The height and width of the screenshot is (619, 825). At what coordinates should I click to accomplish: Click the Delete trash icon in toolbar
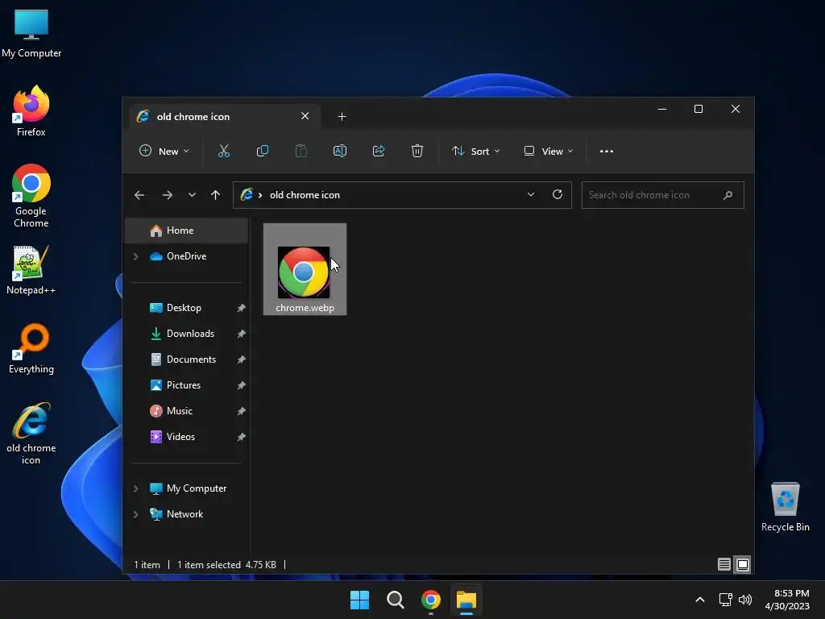coord(417,151)
